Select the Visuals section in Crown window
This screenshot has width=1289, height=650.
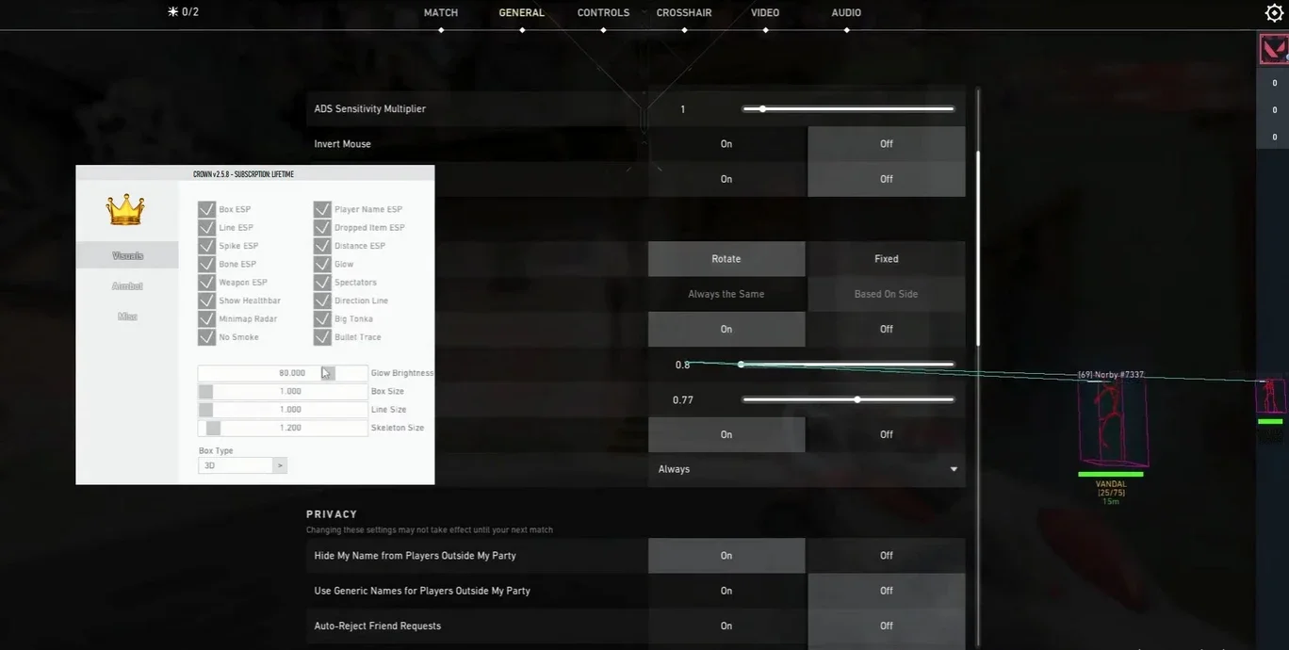coord(127,255)
